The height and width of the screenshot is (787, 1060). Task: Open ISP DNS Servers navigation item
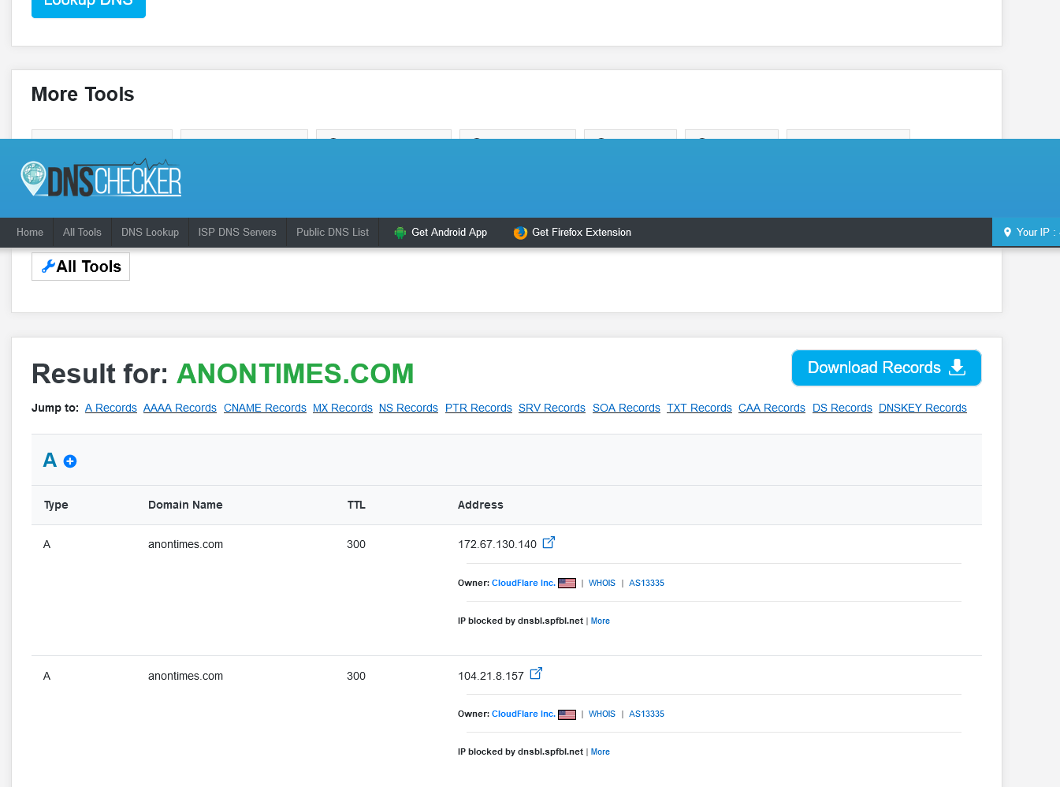click(x=237, y=233)
